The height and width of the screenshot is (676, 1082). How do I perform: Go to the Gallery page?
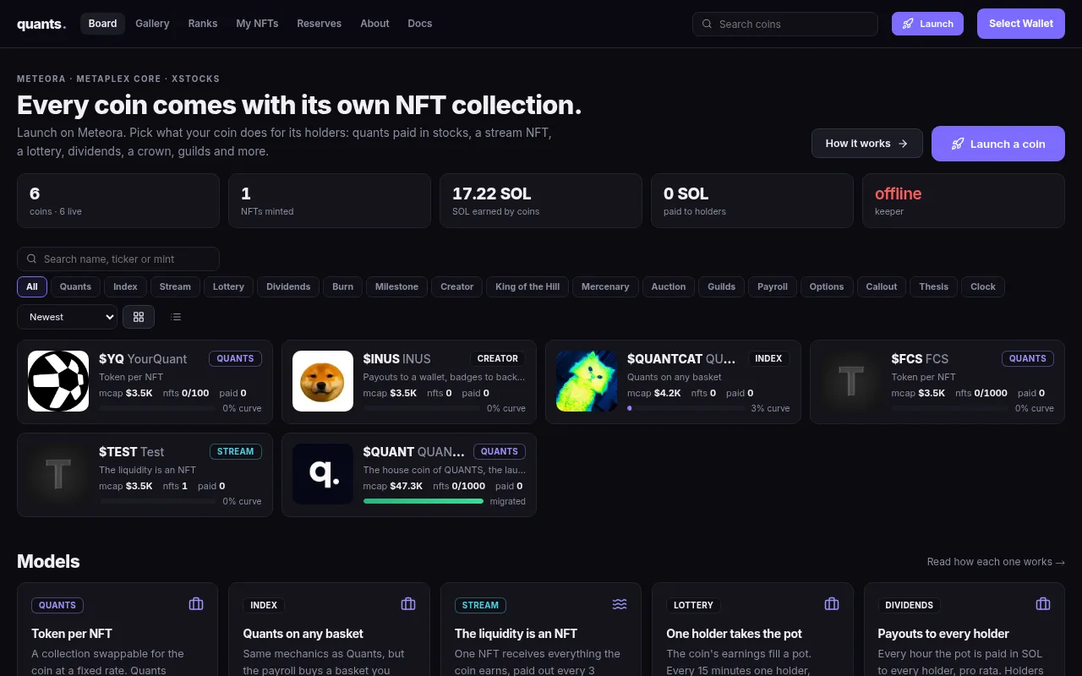tap(152, 24)
